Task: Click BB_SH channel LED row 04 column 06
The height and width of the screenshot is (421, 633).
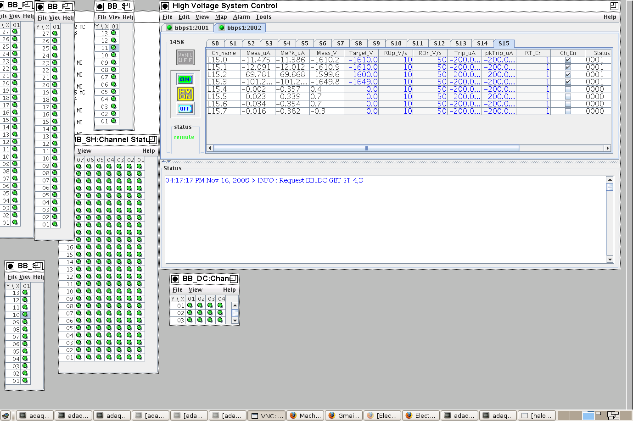Action: pos(89,335)
